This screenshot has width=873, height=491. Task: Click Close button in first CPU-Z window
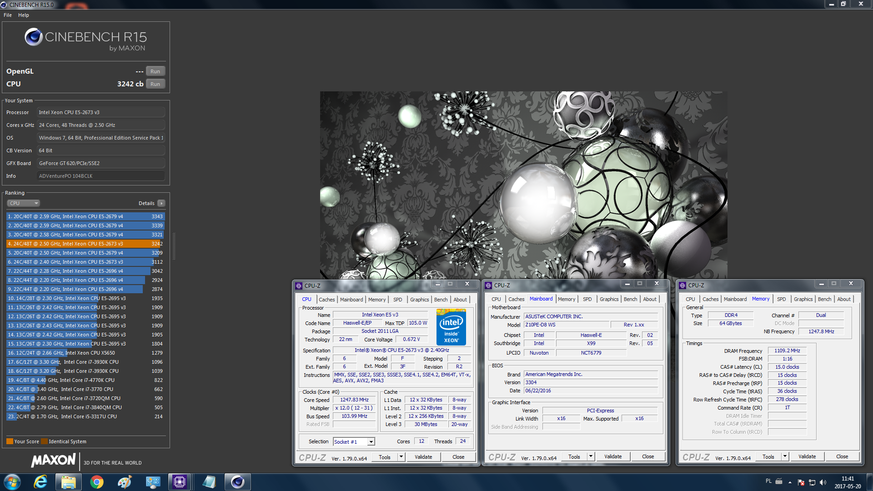point(458,457)
